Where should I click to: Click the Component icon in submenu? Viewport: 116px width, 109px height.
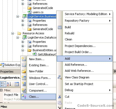[x=24, y=91]
